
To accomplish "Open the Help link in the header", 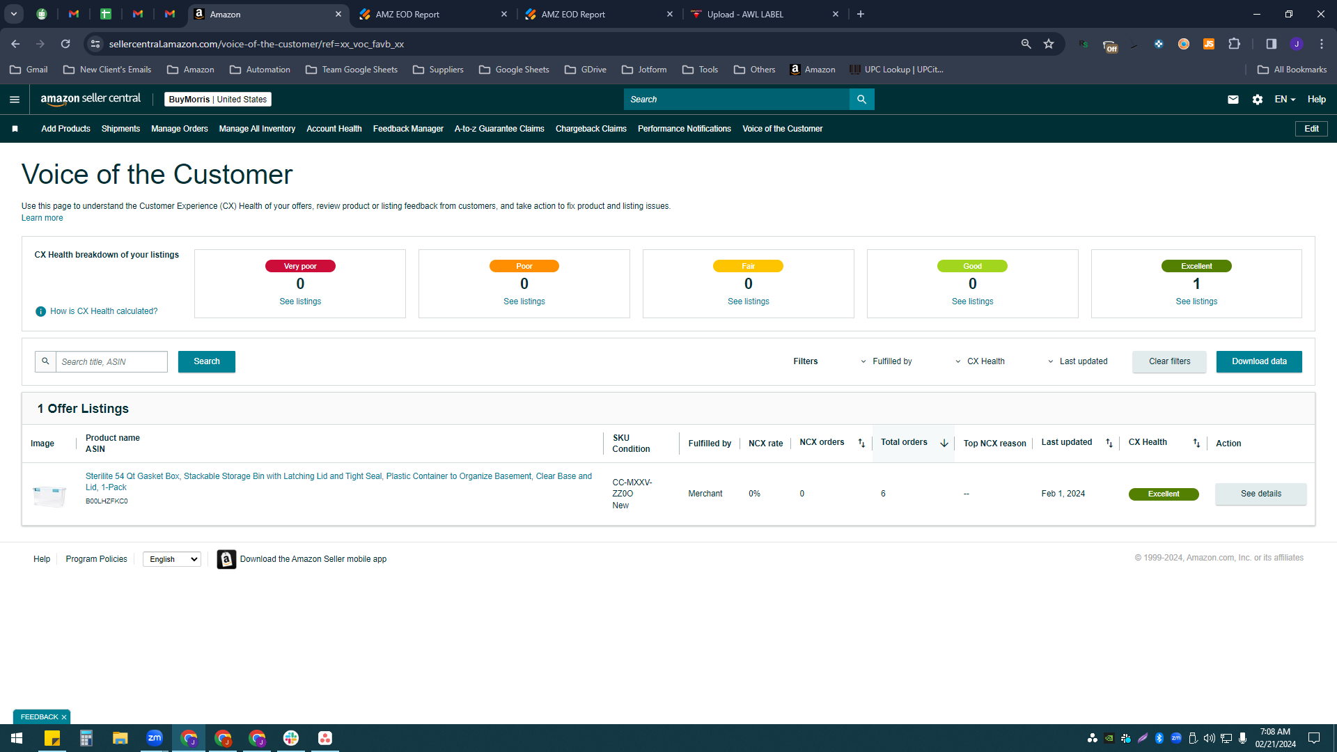I will click(x=1316, y=100).
